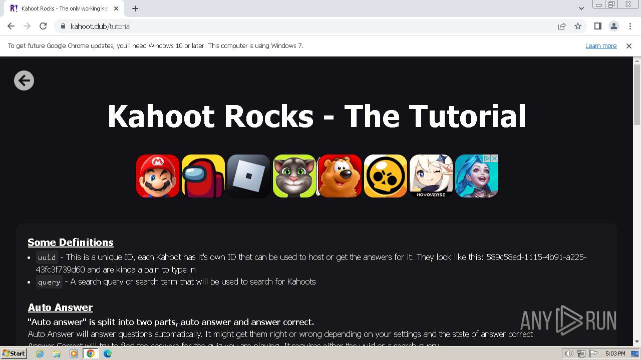Click the uuid code label
The image size is (641, 360).
pyautogui.click(x=47, y=257)
